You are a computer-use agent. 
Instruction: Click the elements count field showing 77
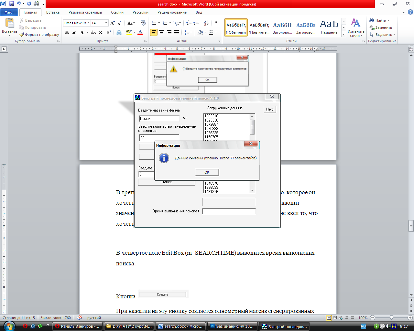(159, 137)
